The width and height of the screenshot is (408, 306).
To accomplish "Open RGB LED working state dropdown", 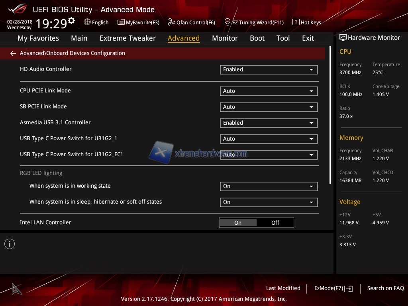I will pyautogui.click(x=269, y=186).
